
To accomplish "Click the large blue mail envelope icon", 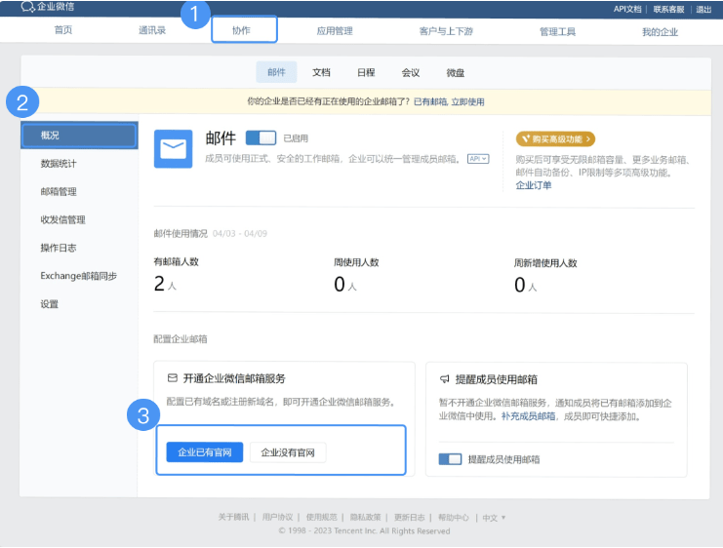I will click(x=173, y=148).
